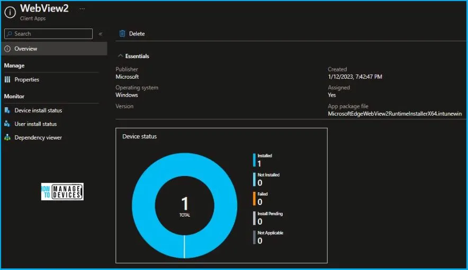Click the info icon beside WebView2 title

(10, 13)
